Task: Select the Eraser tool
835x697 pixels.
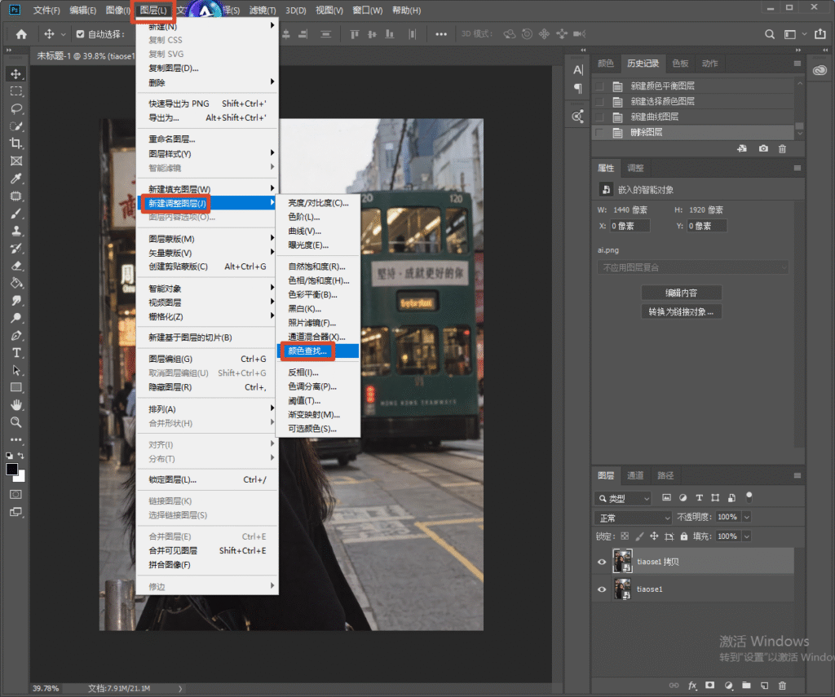Action: point(16,266)
